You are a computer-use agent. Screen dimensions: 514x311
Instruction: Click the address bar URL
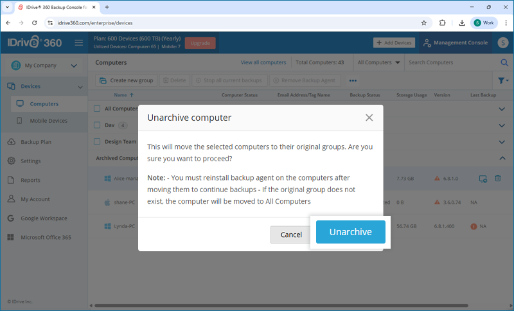coord(95,23)
